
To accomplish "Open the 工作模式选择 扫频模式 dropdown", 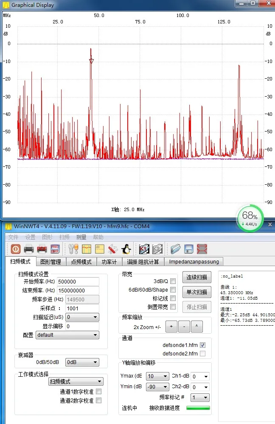I will 76,381.
